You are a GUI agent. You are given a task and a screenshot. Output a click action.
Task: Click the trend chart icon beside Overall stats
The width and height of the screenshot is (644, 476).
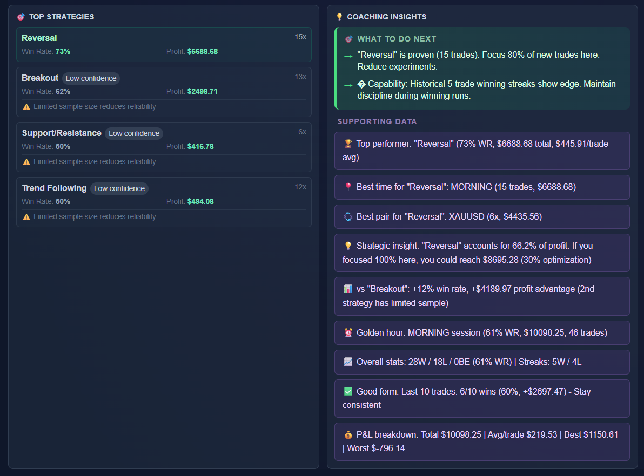[348, 362]
